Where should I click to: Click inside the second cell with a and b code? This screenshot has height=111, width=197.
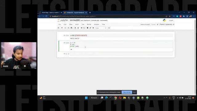coord(121,44)
